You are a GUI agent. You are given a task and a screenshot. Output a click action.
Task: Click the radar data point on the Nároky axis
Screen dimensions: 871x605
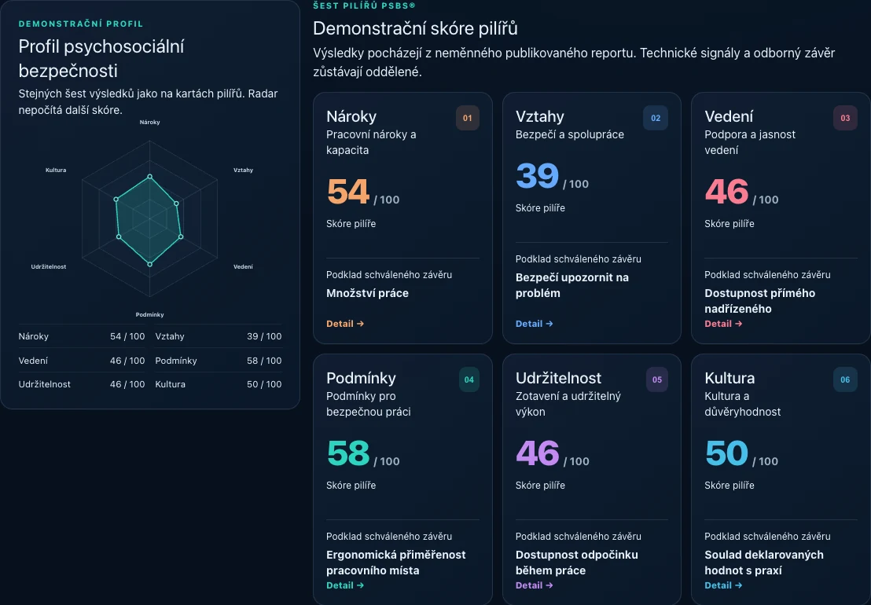(149, 177)
